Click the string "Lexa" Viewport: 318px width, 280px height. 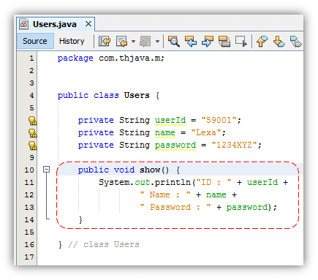pyautogui.click(x=206, y=132)
